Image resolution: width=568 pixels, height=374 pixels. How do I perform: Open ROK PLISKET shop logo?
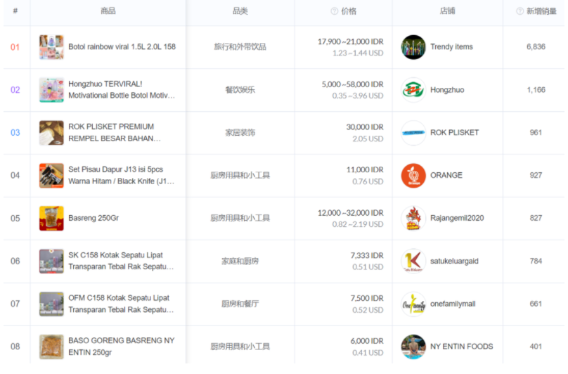click(x=413, y=133)
